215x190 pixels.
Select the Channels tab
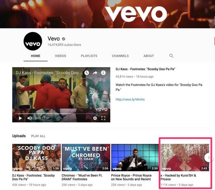pyautogui.click(x=120, y=56)
